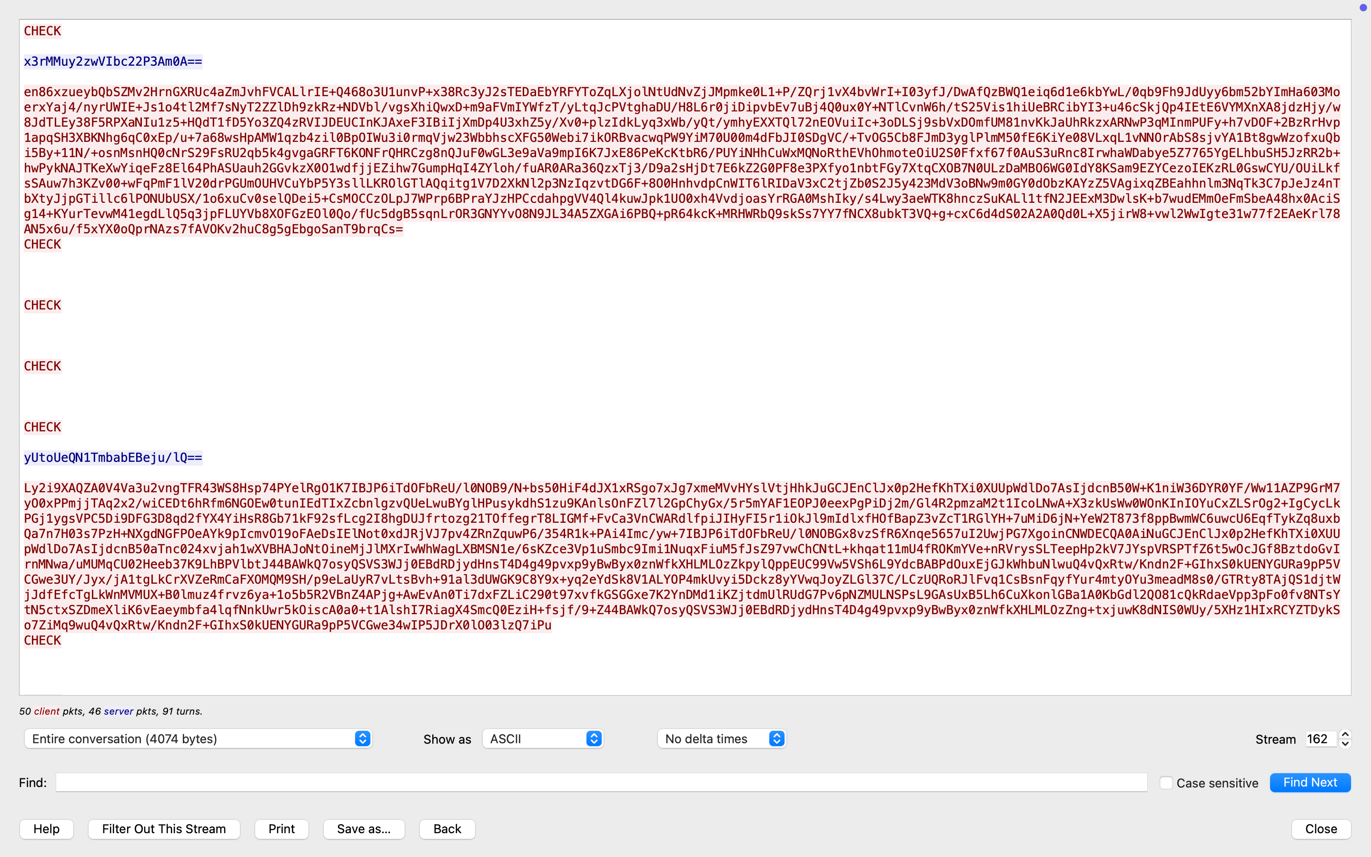The height and width of the screenshot is (857, 1371).
Task: Click the Print button
Action: (x=281, y=828)
